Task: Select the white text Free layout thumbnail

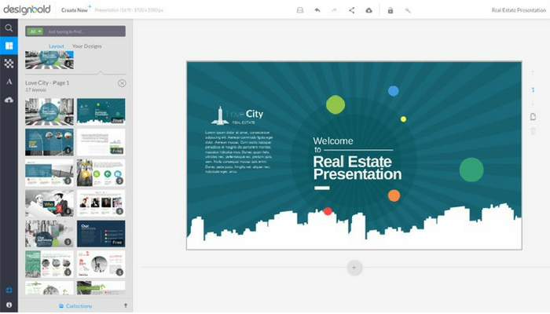Action: [x=101, y=142]
